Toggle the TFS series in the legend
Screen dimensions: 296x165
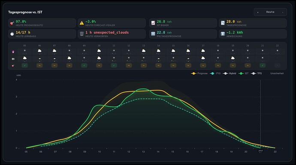[x=257, y=73]
